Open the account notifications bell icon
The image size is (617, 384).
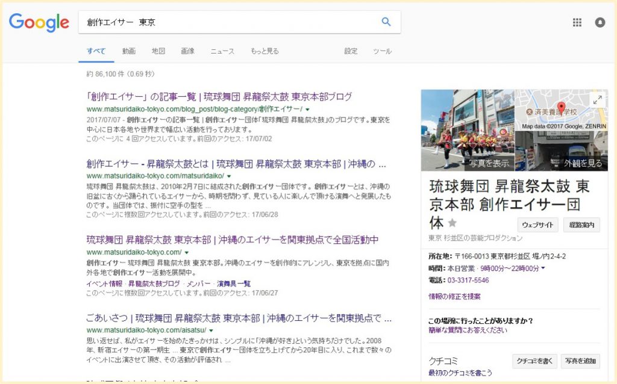[600, 22]
